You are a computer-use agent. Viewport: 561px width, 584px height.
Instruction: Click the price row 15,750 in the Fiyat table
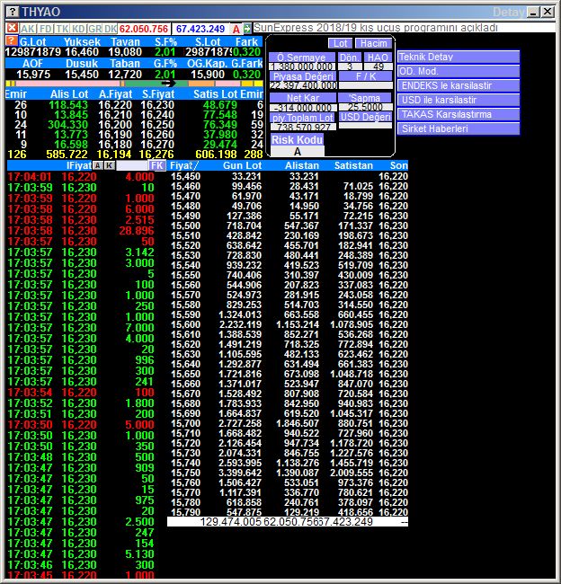click(x=289, y=473)
